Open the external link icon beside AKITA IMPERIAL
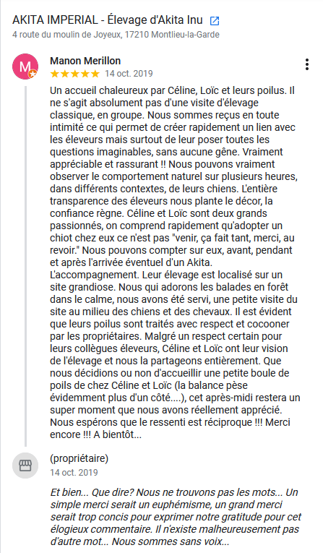Screen dimensions: 323x553 pos(215,21)
